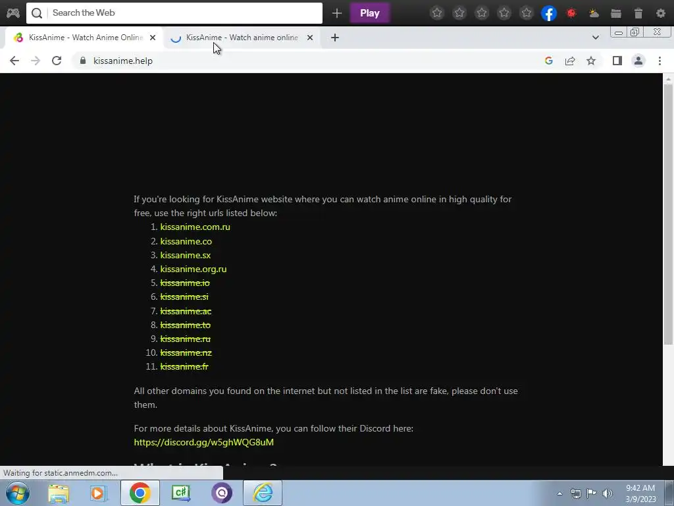This screenshot has height=506, width=674.
Task: Share this page via share icon
Action: 570,61
